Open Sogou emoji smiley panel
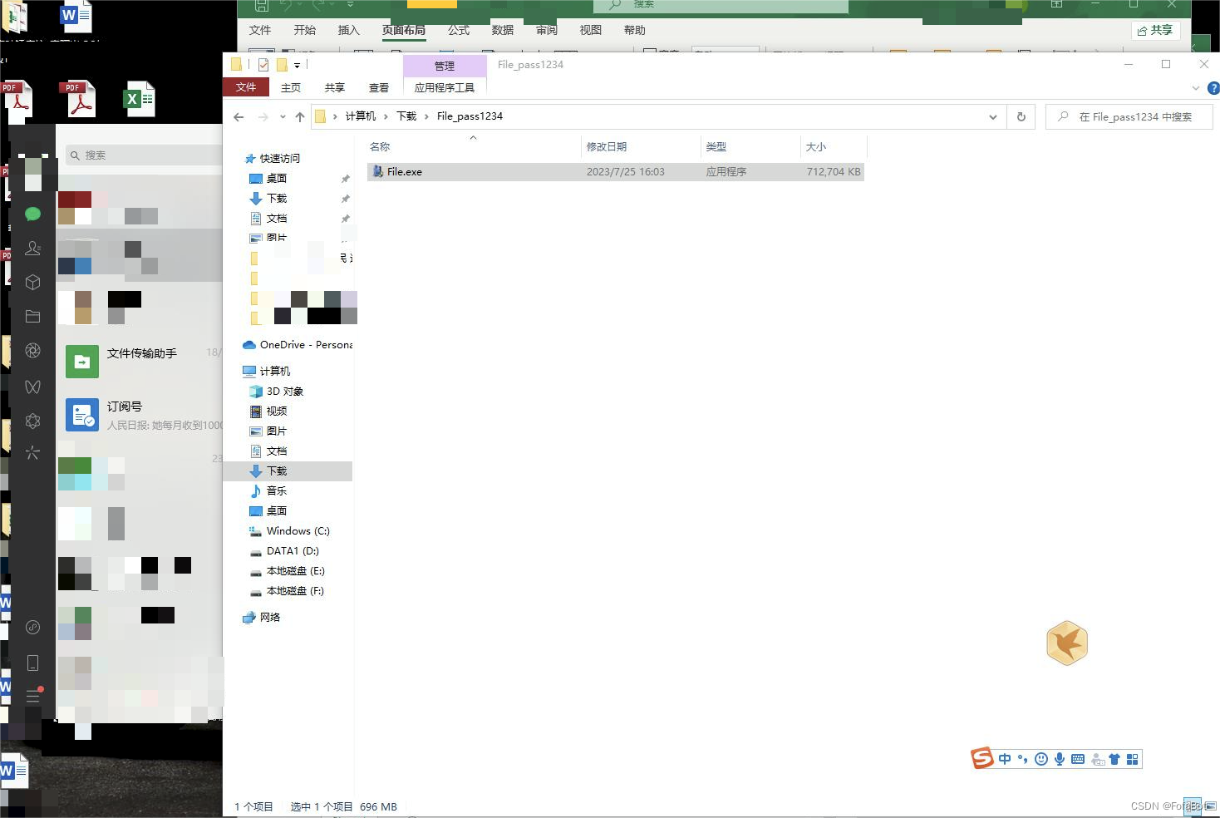 pos(1040,759)
